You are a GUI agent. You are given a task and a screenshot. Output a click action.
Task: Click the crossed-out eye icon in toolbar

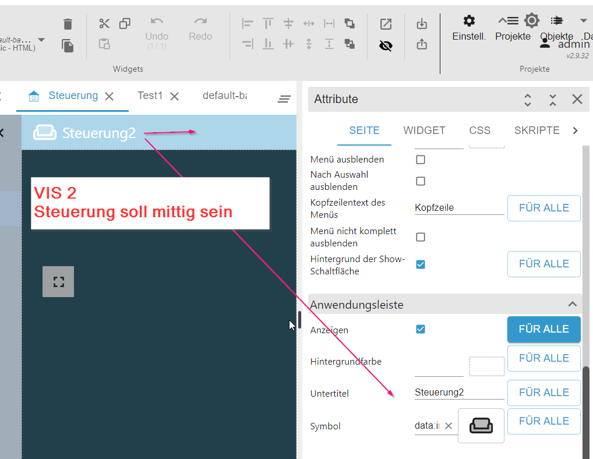coord(386,45)
